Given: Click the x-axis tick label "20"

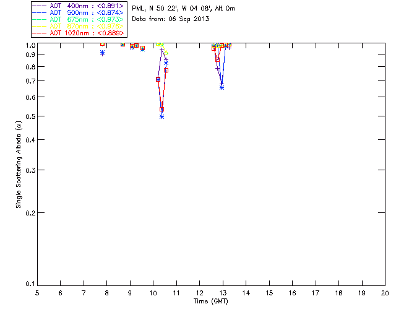Looking at the screenshot, I should pyautogui.click(x=385, y=293).
